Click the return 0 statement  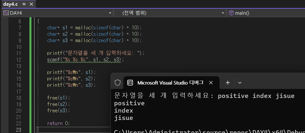coord(58,123)
